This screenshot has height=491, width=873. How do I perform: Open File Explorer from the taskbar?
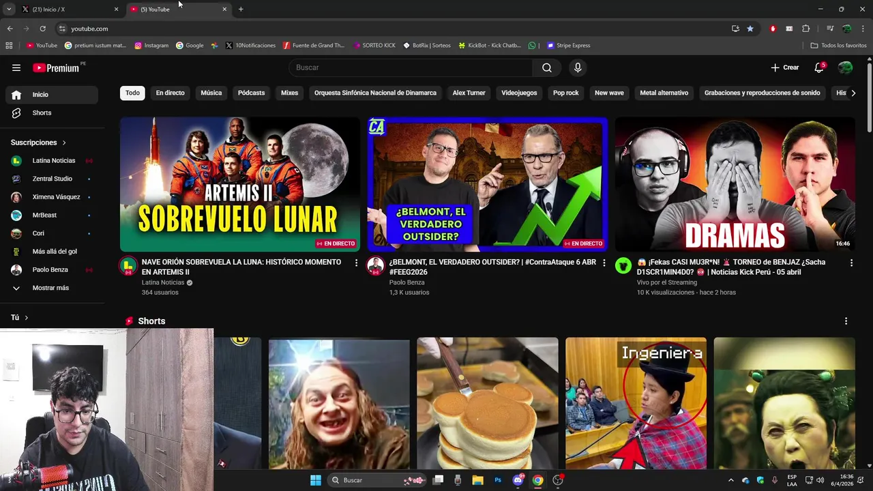click(478, 480)
